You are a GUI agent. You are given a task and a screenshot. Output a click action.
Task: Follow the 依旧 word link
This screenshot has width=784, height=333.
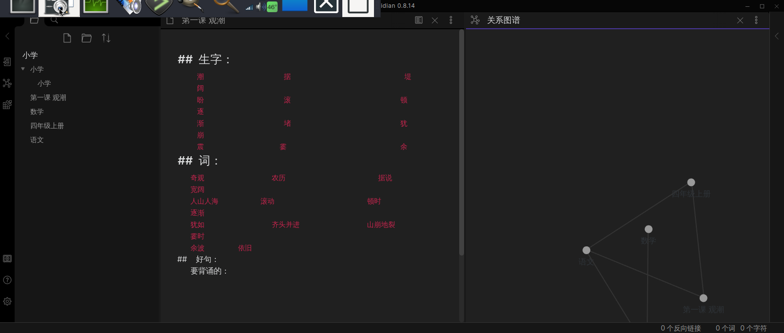tap(245, 248)
